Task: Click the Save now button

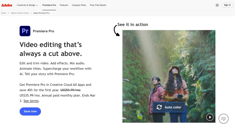Action: 30,111
